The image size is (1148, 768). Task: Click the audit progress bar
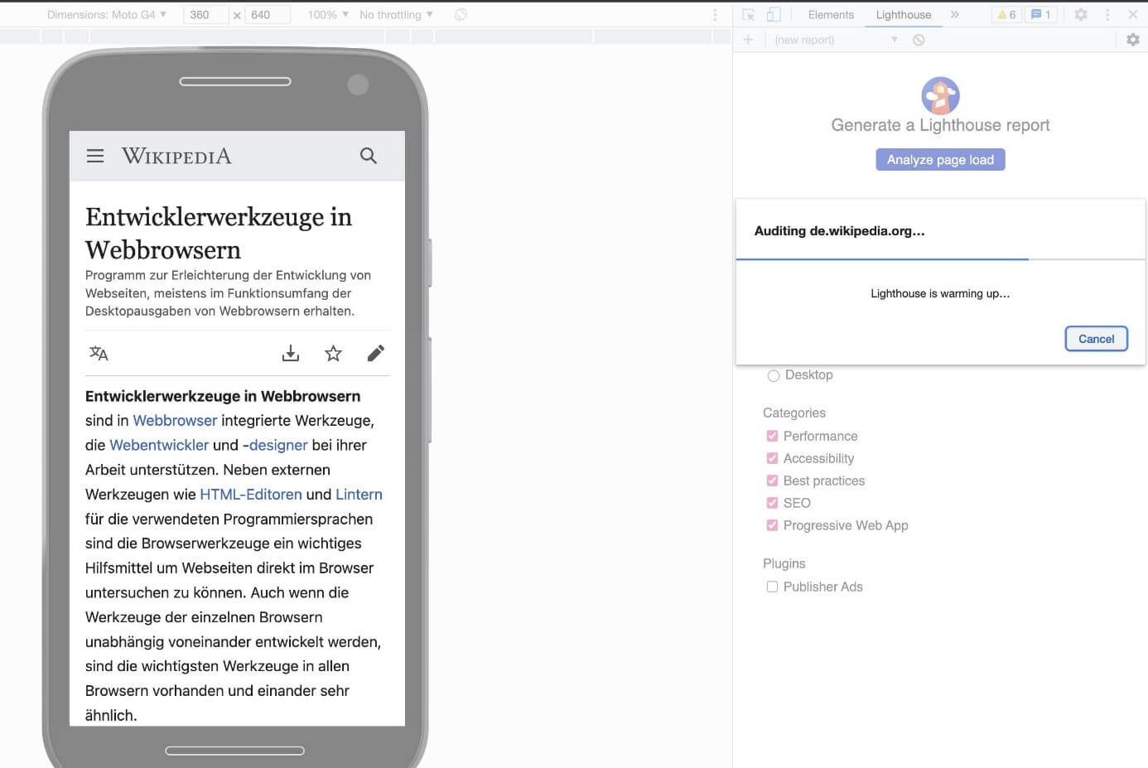coord(940,259)
